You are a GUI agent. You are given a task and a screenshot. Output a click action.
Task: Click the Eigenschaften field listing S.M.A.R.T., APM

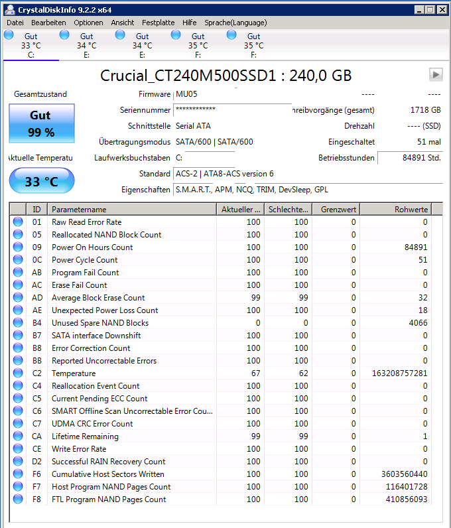click(x=308, y=190)
